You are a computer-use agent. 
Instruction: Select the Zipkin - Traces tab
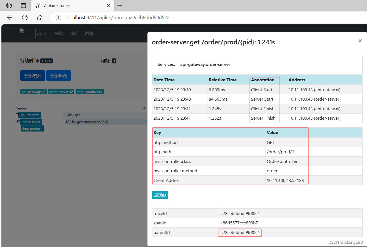[72, 5]
